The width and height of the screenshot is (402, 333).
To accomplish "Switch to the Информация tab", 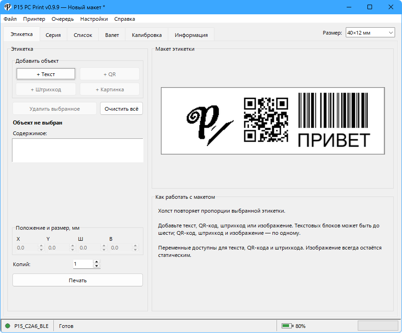I will coord(191,35).
